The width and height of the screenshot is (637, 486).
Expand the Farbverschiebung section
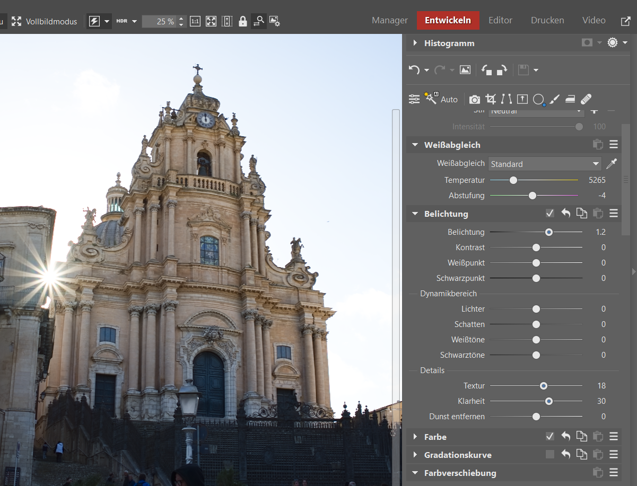(415, 473)
